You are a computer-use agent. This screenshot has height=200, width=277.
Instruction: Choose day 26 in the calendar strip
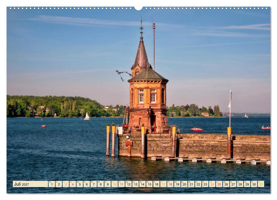pyautogui.click(x=226, y=184)
